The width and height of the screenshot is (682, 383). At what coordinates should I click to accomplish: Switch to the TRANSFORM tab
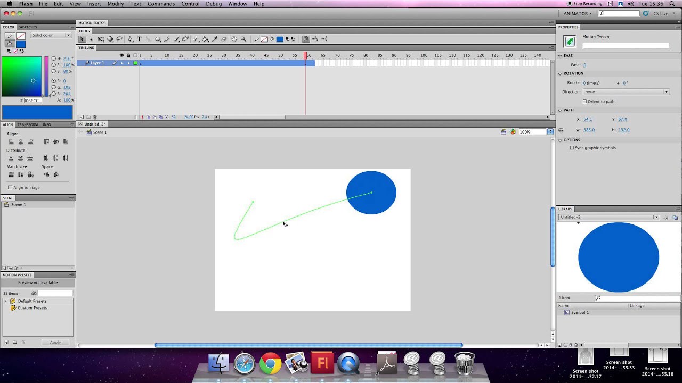click(28, 124)
